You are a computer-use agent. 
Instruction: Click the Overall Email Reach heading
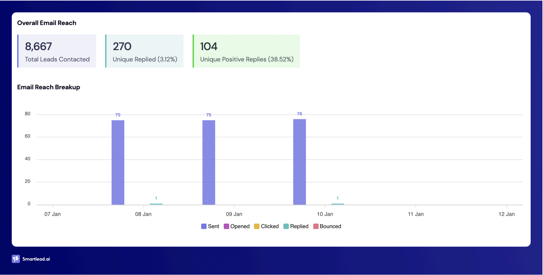click(47, 23)
